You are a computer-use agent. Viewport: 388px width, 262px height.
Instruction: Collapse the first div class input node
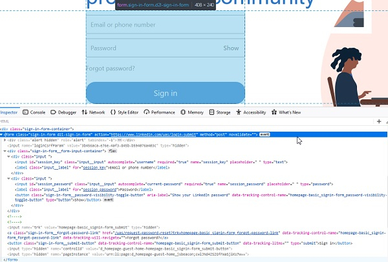8,157
